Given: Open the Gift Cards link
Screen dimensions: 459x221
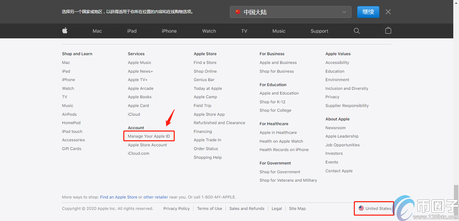Looking at the screenshot, I should point(72,149).
